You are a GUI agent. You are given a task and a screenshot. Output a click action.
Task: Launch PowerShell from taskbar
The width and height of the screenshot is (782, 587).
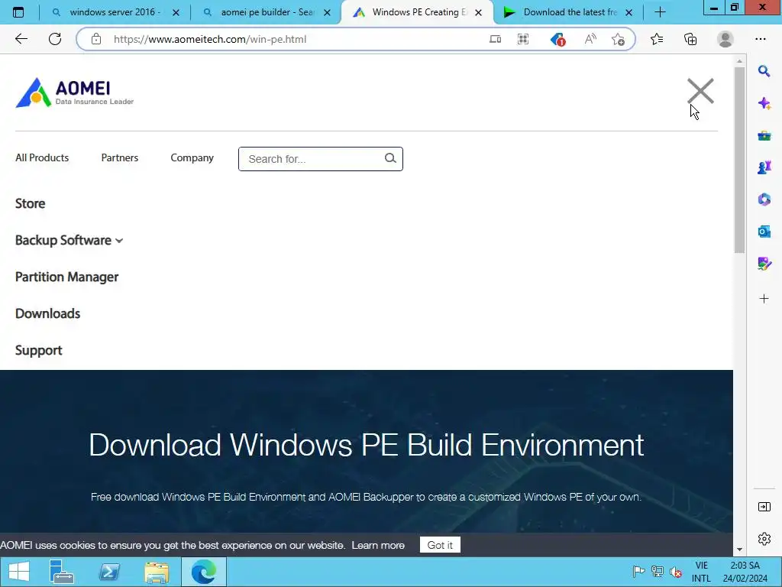pos(108,572)
